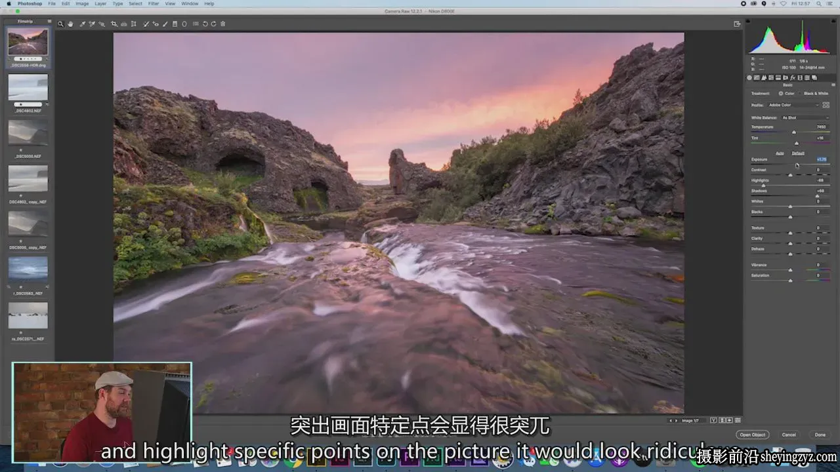
Task: Select the Zoom tool in Camera Raw
Action: pyautogui.click(x=60, y=24)
